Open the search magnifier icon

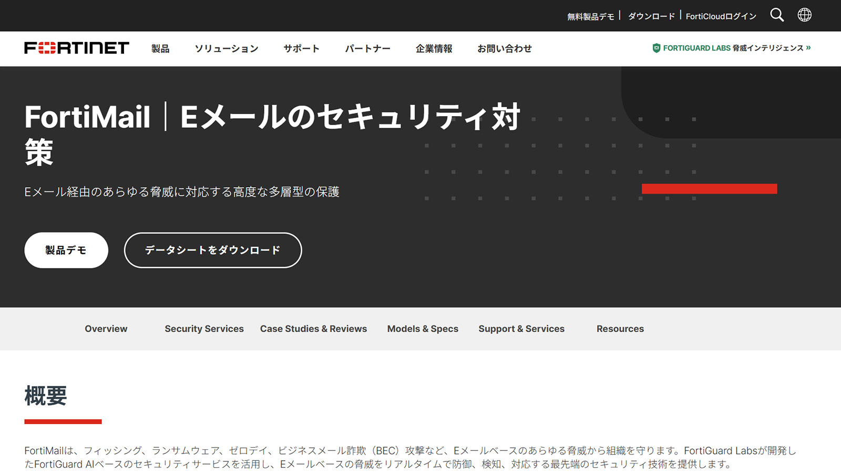777,15
